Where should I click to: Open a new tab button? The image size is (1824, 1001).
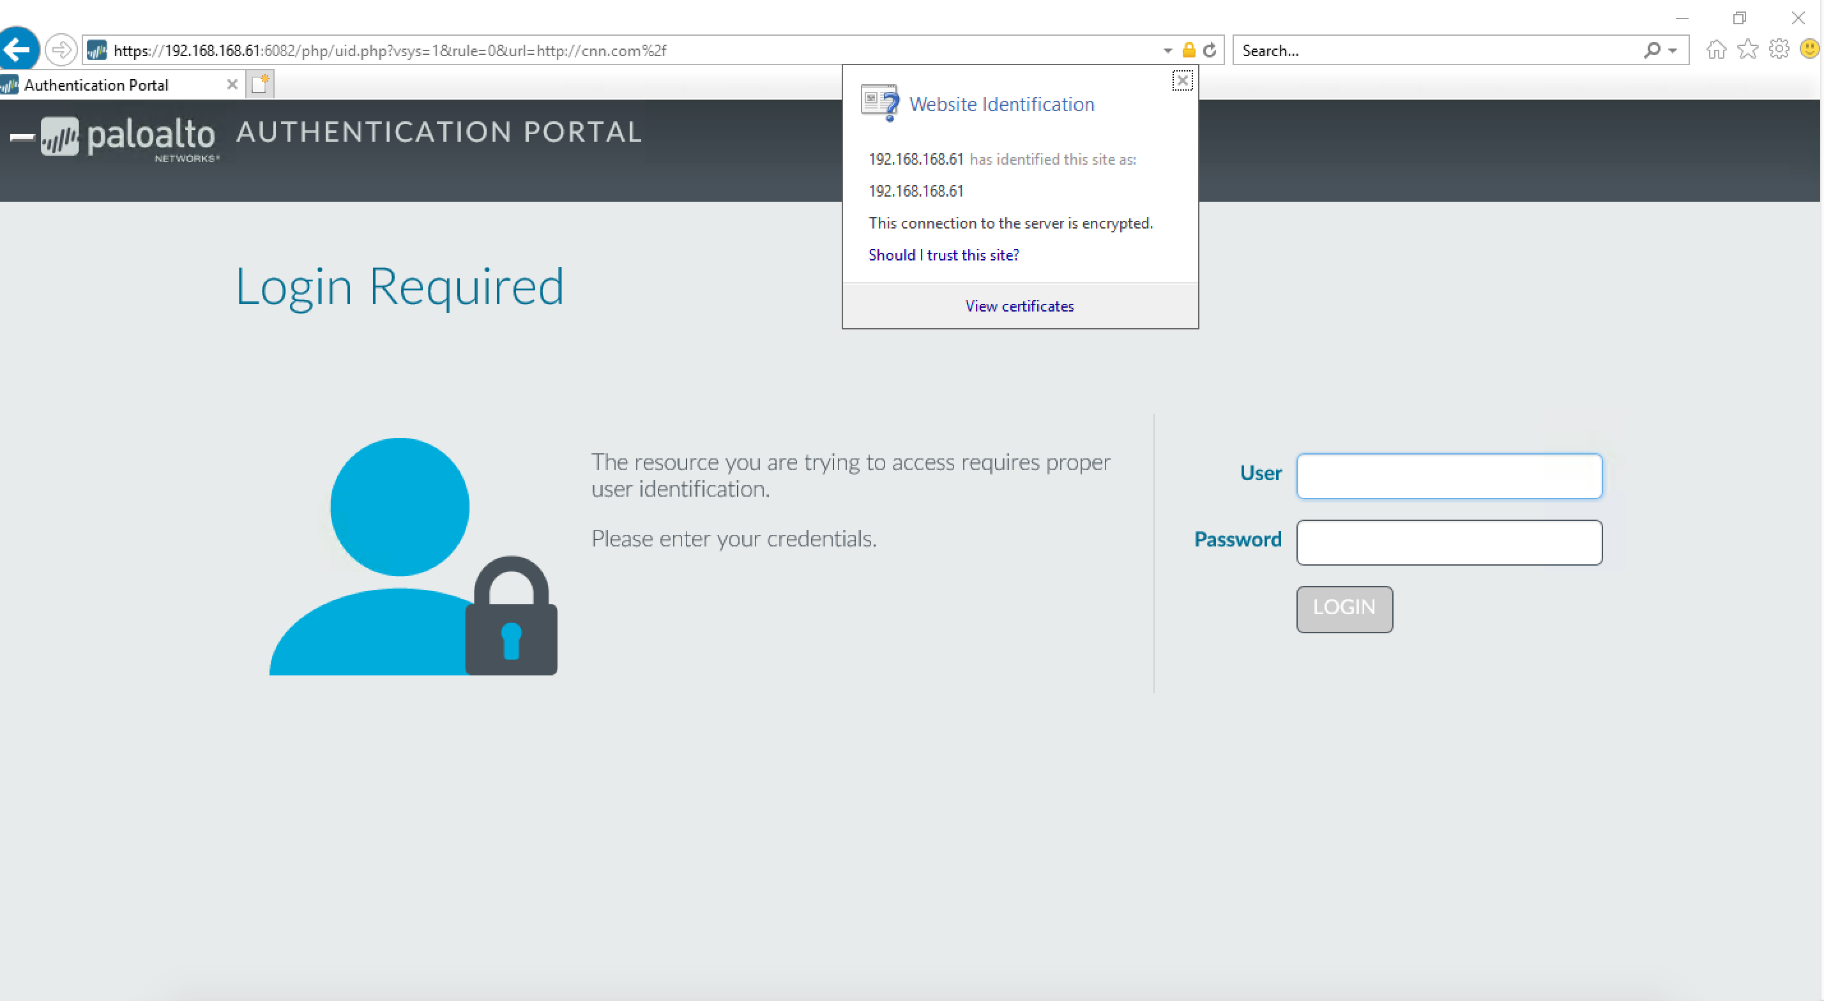click(x=260, y=84)
